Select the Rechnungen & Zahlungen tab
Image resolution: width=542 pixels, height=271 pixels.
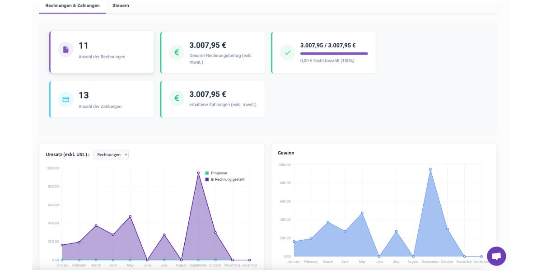[72, 5]
